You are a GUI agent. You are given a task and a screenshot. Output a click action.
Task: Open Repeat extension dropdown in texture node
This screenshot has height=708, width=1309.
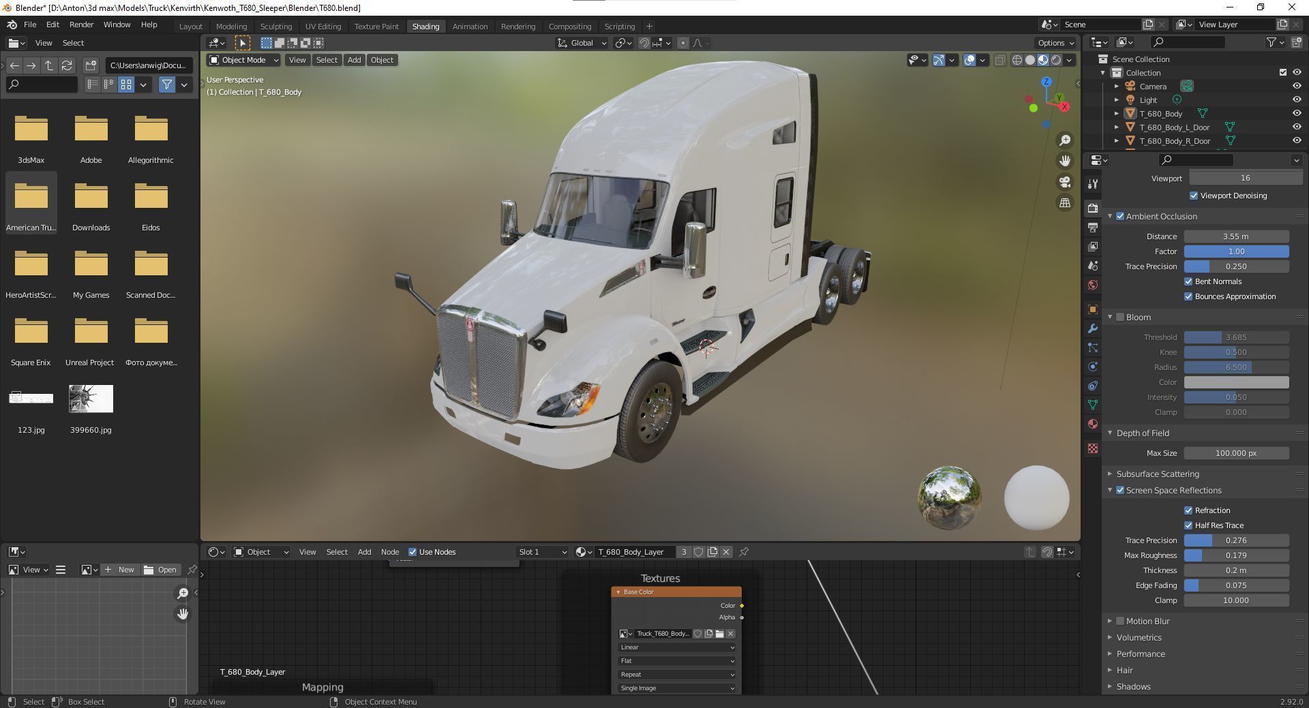click(676, 675)
